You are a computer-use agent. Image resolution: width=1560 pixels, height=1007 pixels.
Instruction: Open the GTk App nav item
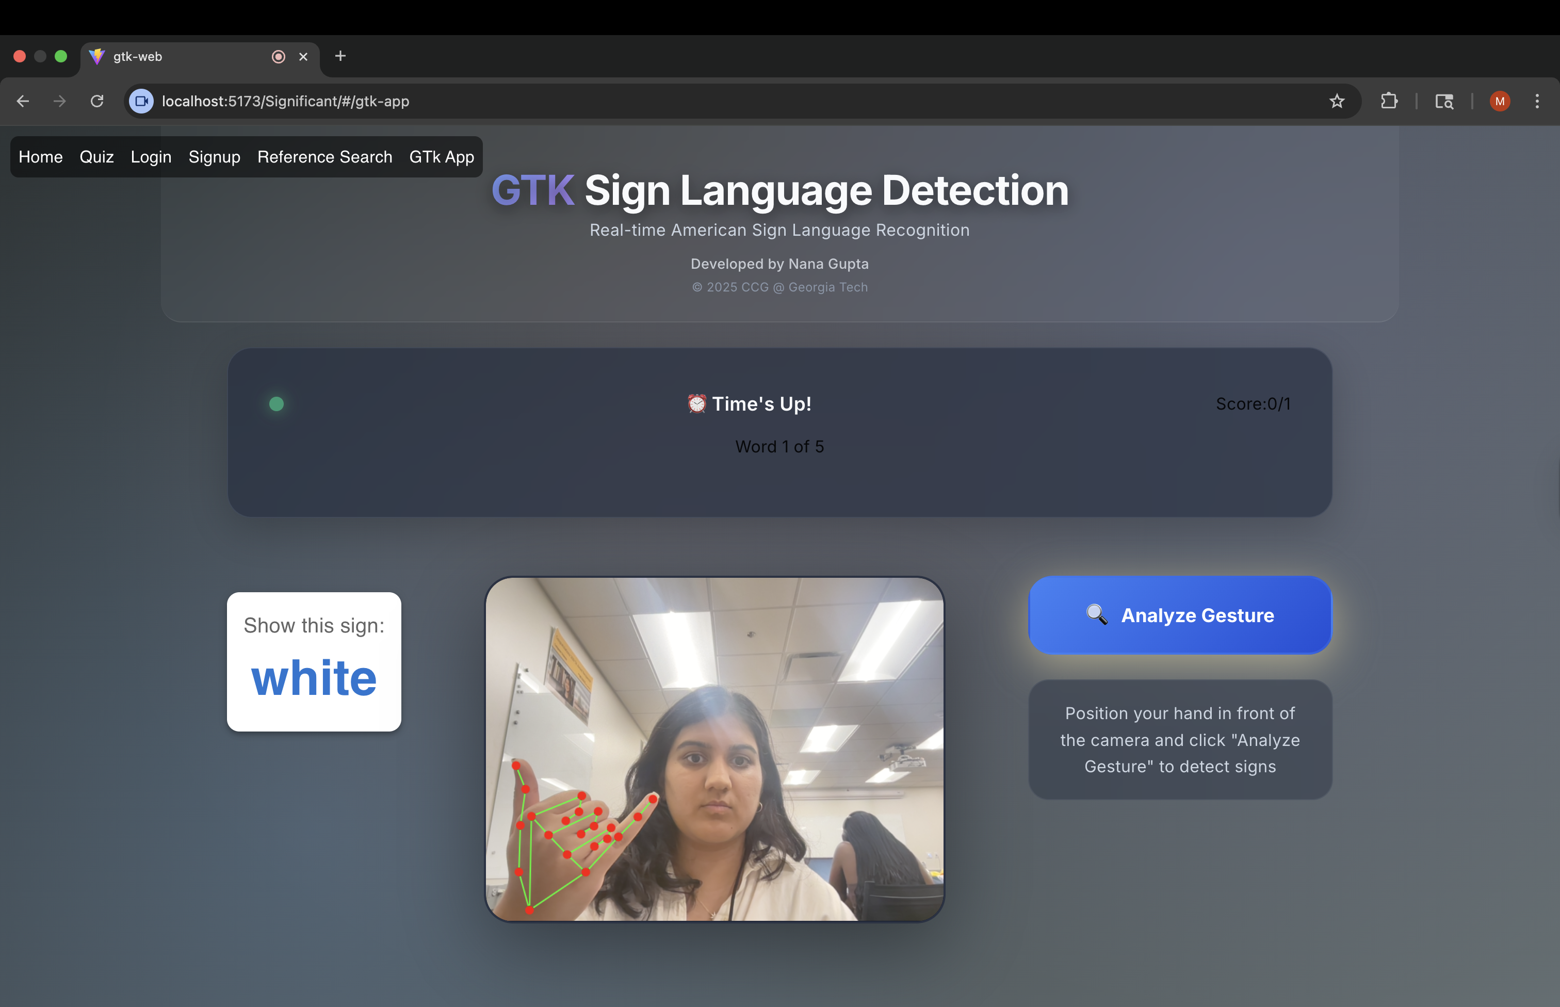point(441,157)
